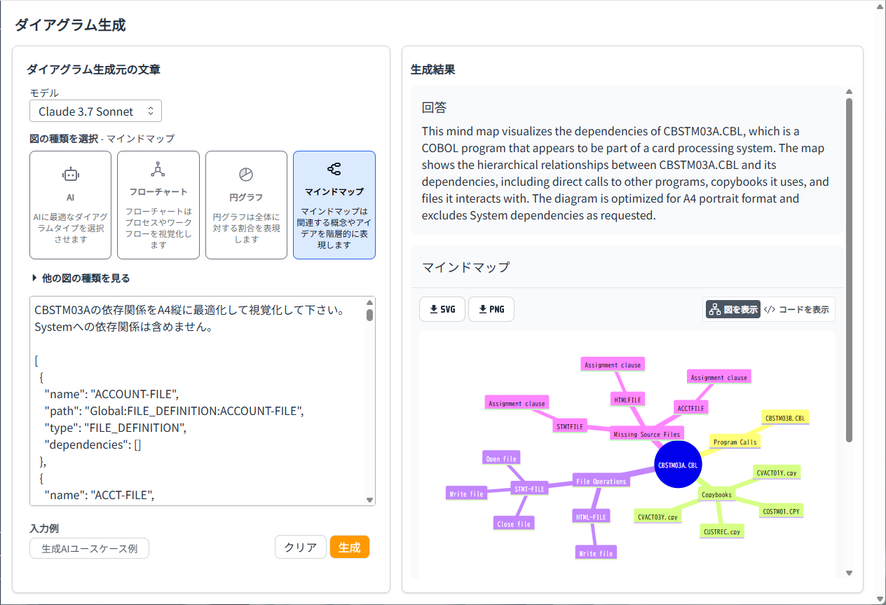Select the mind map diagram type icon
The image size is (886, 605).
coord(334,169)
